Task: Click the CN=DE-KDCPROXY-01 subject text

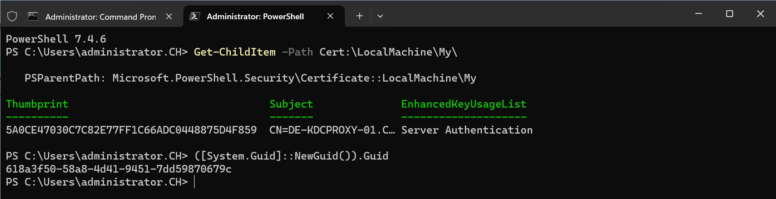Action: point(332,130)
